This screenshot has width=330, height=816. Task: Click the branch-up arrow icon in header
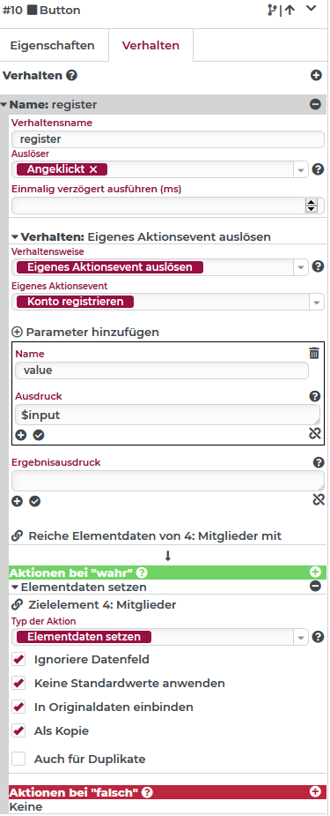[282, 10]
